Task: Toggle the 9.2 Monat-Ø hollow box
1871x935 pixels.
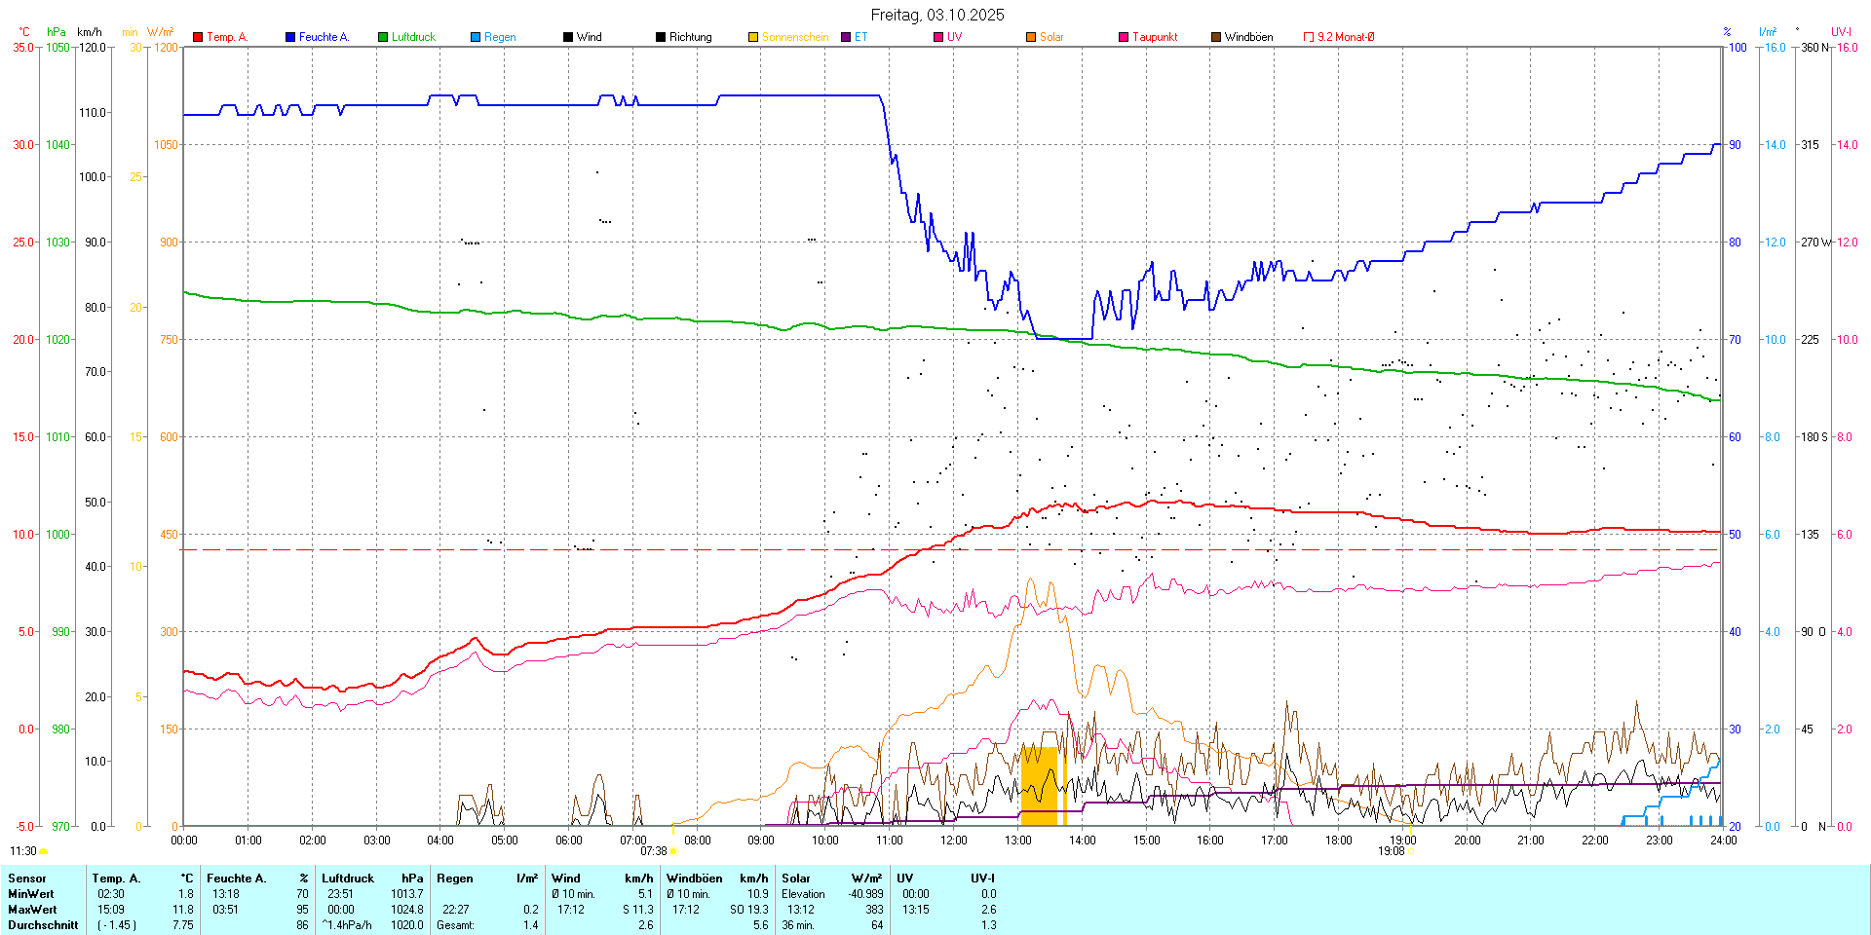Action: coord(1309,37)
